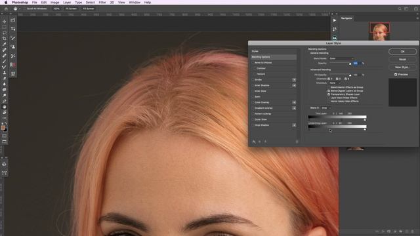Select the Eraser tool
The image size is (420, 236).
pos(5,79)
